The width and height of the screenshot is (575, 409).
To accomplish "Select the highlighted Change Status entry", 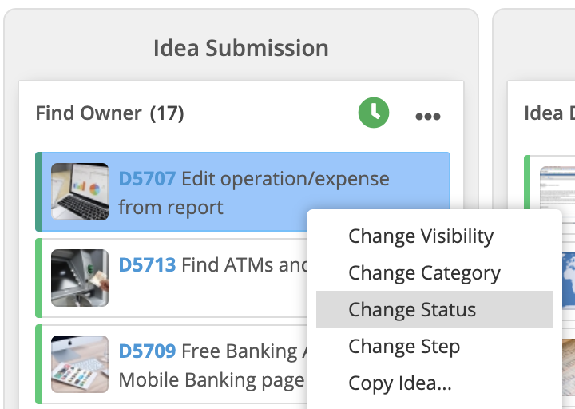I will 434,309.
